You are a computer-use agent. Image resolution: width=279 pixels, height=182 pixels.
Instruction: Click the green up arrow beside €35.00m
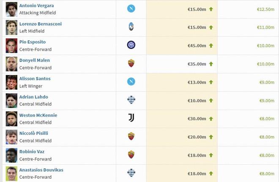coord(211,64)
